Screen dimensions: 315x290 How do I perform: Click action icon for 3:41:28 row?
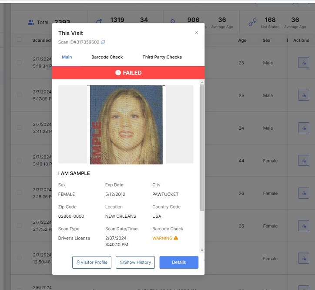click(304, 128)
